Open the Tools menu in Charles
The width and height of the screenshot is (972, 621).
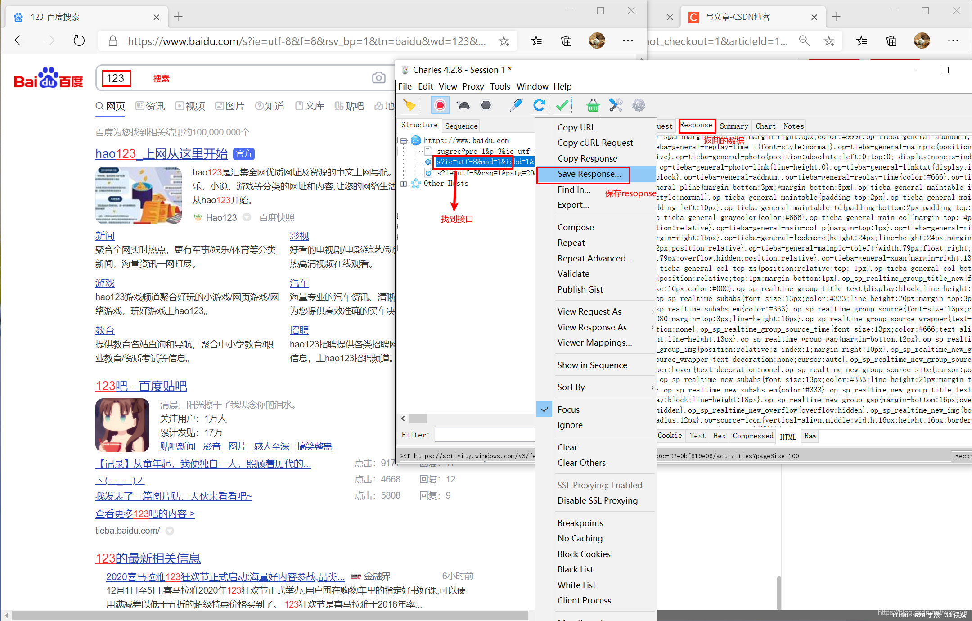tap(500, 86)
